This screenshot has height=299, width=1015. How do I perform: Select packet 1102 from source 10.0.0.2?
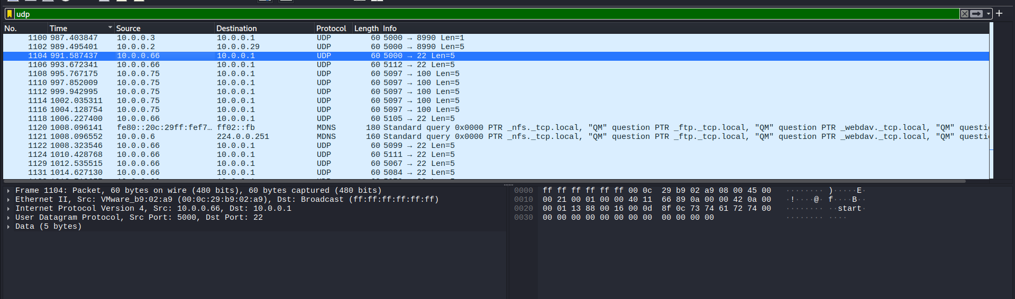point(212,47)
